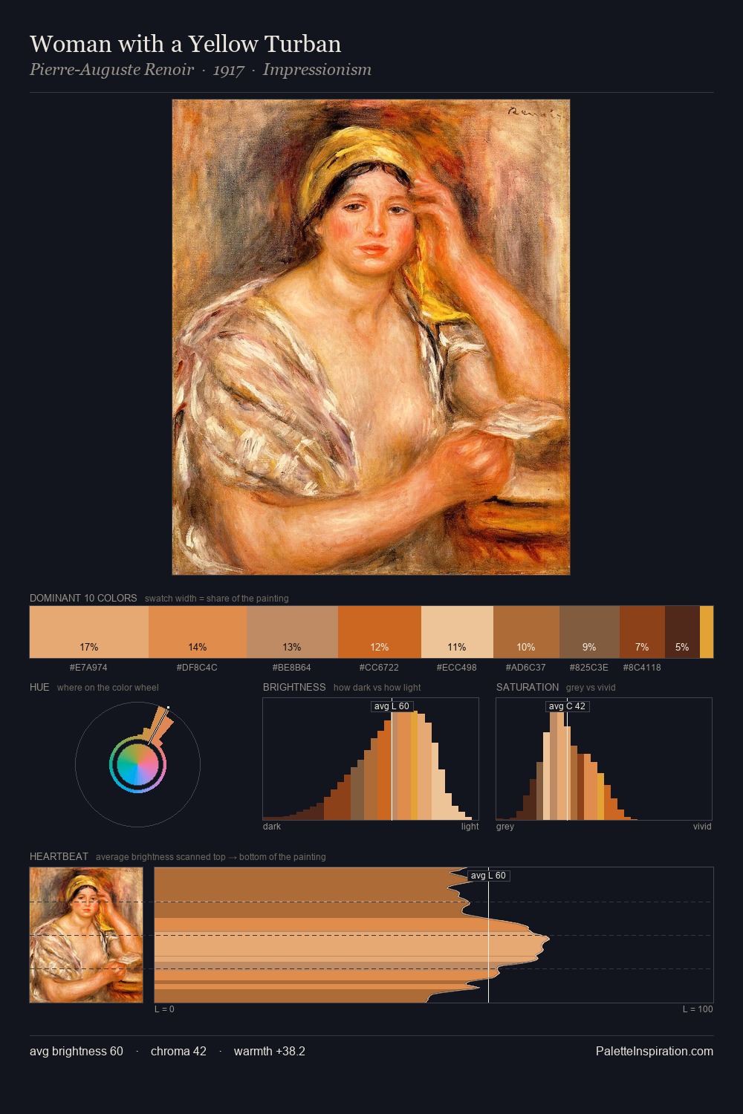Open the main Renoir painting image

click(371, 337)
